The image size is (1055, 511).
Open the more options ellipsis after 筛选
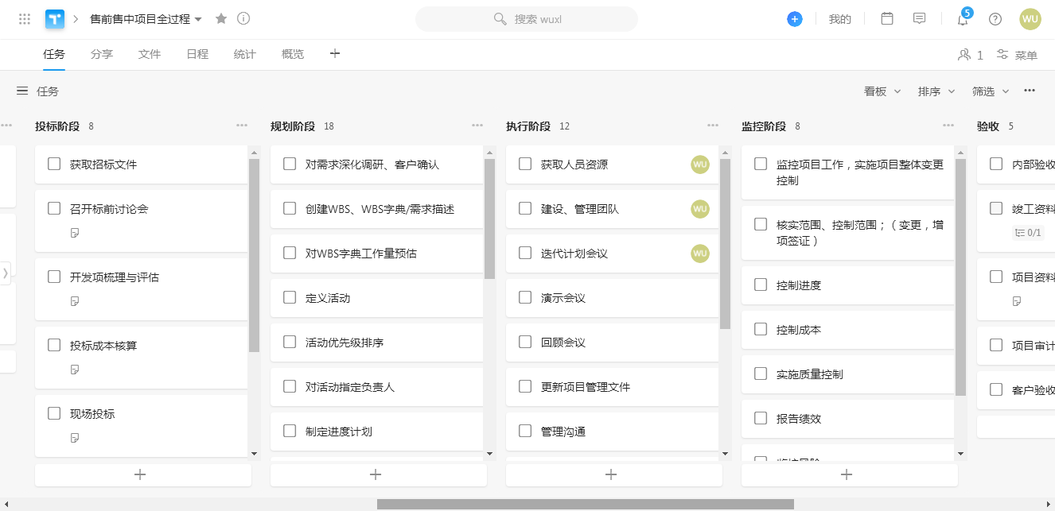(1030, 91)
